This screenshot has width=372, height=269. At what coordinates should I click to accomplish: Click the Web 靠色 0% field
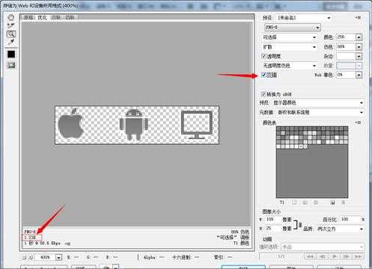(346, 75)
